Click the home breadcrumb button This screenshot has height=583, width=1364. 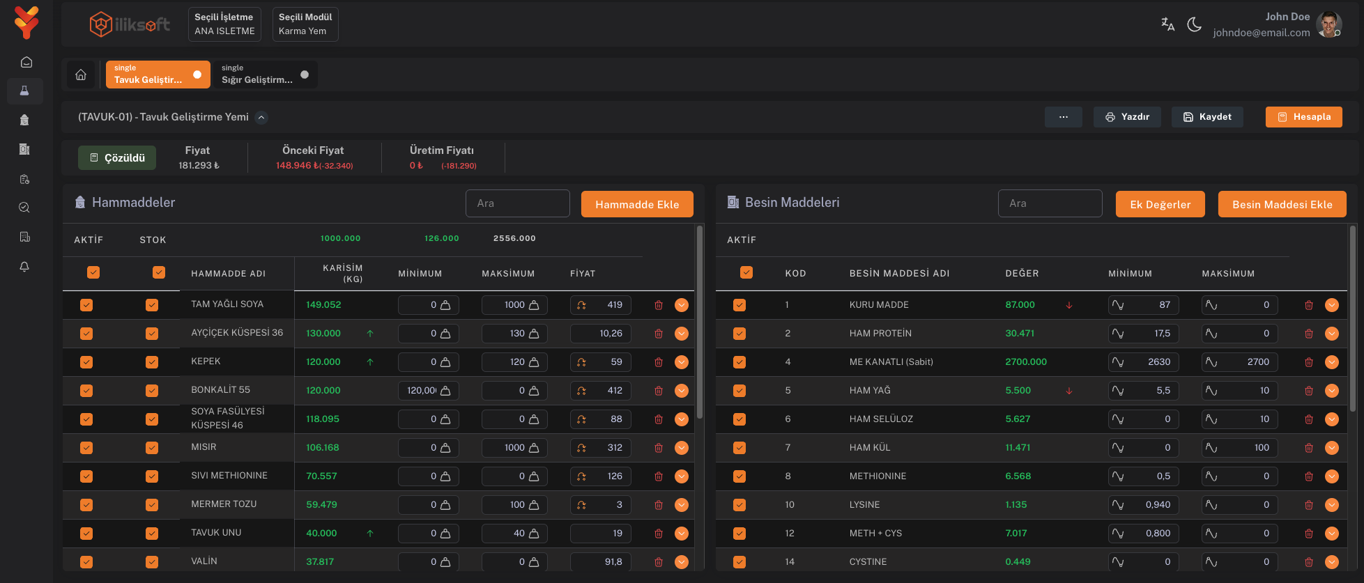coord(81,75)
